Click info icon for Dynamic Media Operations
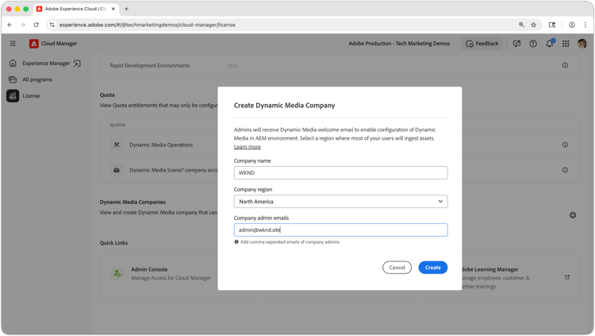 pyautogui.click(x=565, y=145)
